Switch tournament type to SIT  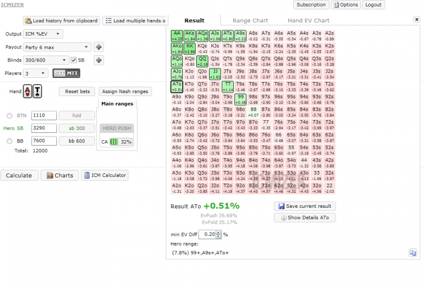[x=59, y=73]
